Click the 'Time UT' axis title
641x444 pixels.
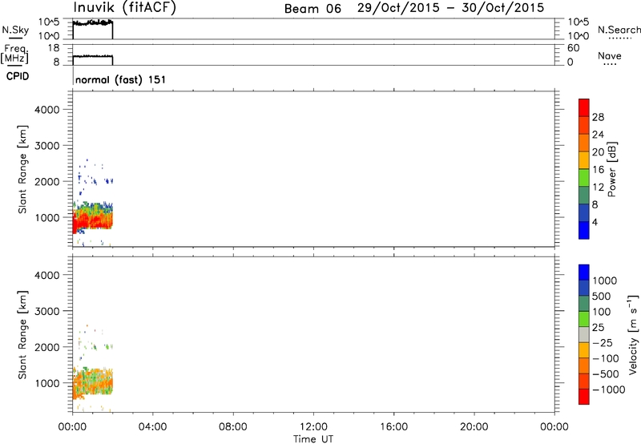[313, 439]
